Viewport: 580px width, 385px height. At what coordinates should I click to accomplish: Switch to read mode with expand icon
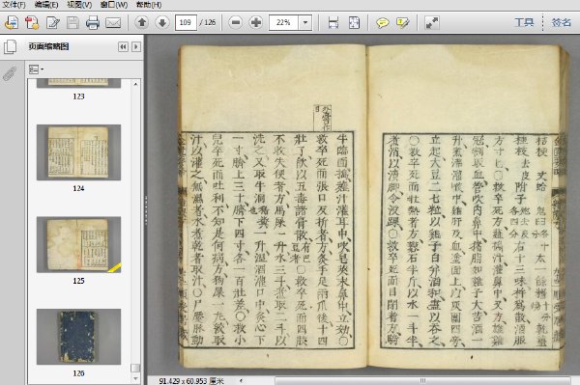pos(432,22)
